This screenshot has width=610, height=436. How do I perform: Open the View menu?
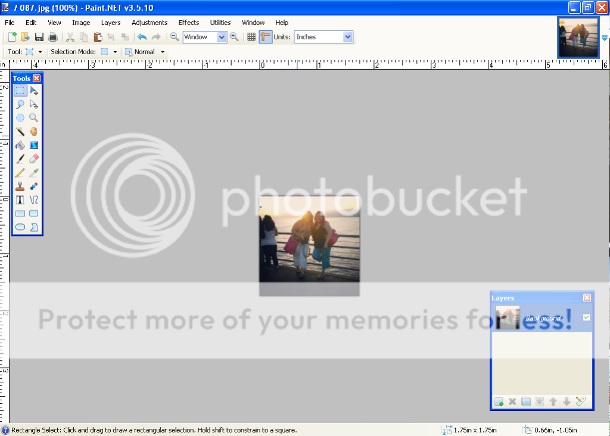pyautogui.click(x=54, y=23)
